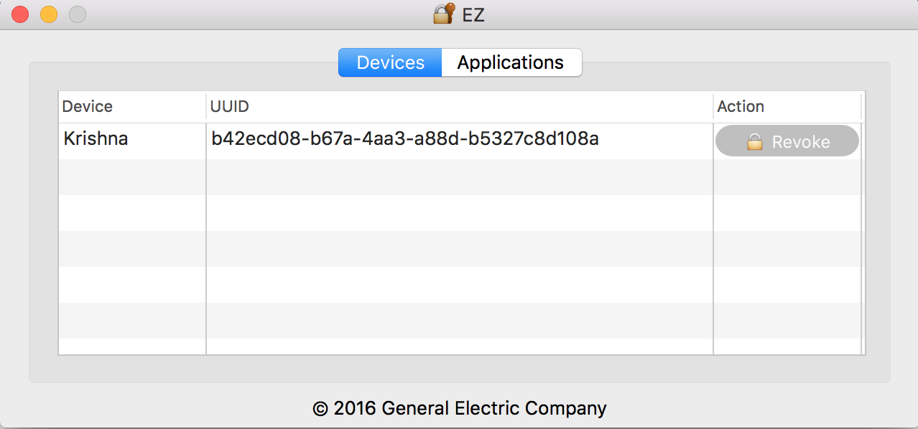Image resolution: width=918 pixels, height=429 pixels.
Task: Click the divider between UUID and Action headers
Action: 713,107
